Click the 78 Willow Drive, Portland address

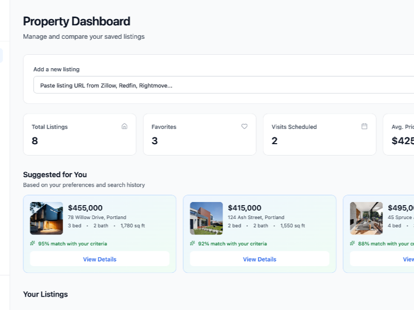click(x=97, y=218)
